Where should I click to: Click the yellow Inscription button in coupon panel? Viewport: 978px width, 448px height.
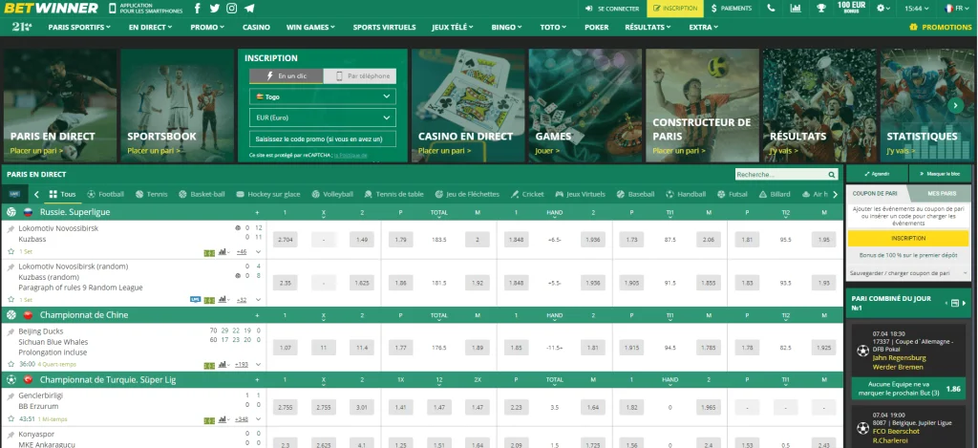click(908, 239)
